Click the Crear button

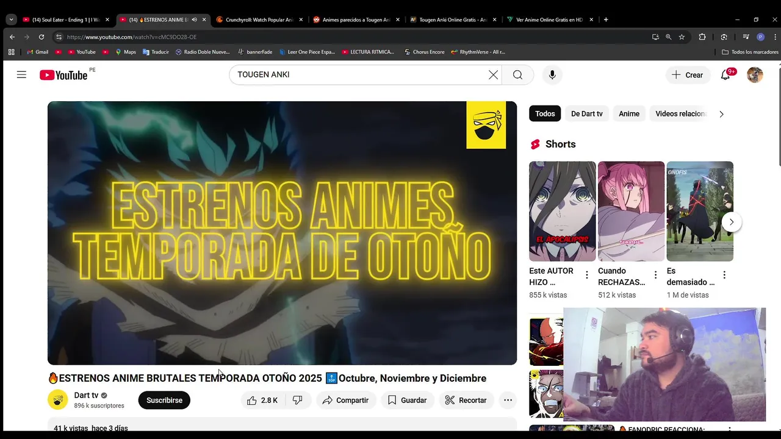click(x=688, y=75)
